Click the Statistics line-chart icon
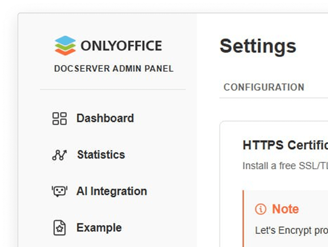 tap(59, 155)
